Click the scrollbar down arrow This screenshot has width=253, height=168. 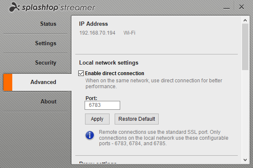[245, 160]
